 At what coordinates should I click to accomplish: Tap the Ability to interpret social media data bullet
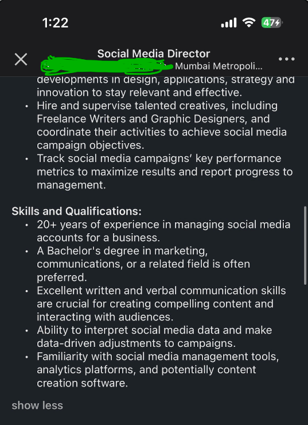(x=154, y=337)
